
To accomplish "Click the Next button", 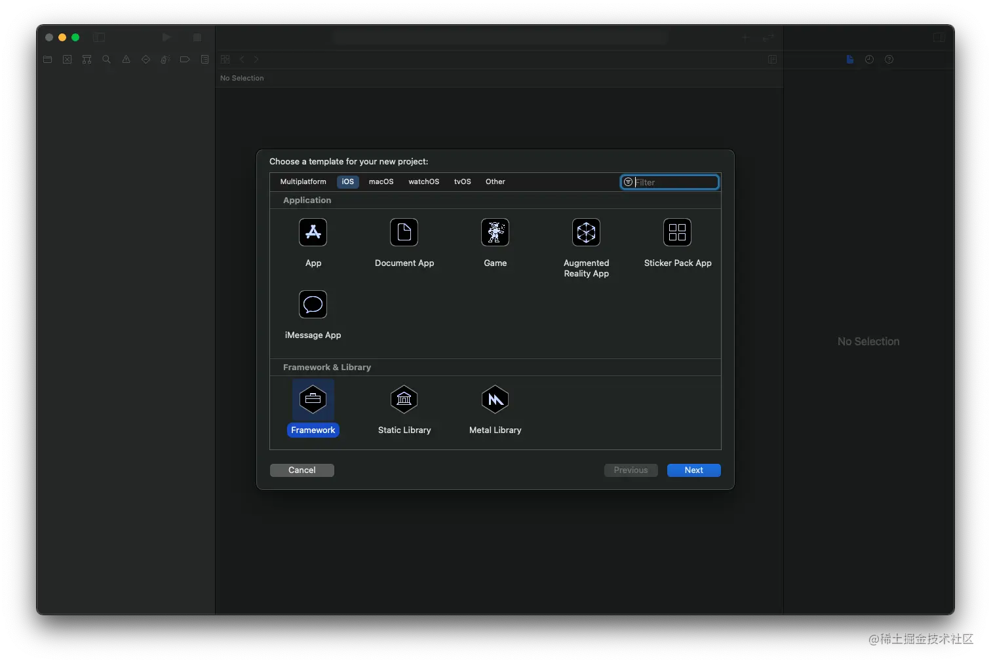I will tap(693, 470).
